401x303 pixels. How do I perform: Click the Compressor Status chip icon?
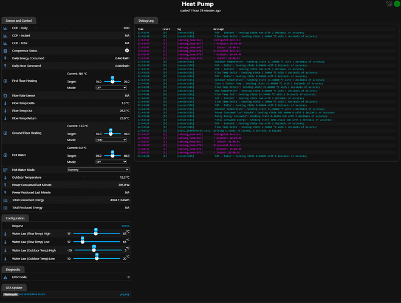[5, 50]
